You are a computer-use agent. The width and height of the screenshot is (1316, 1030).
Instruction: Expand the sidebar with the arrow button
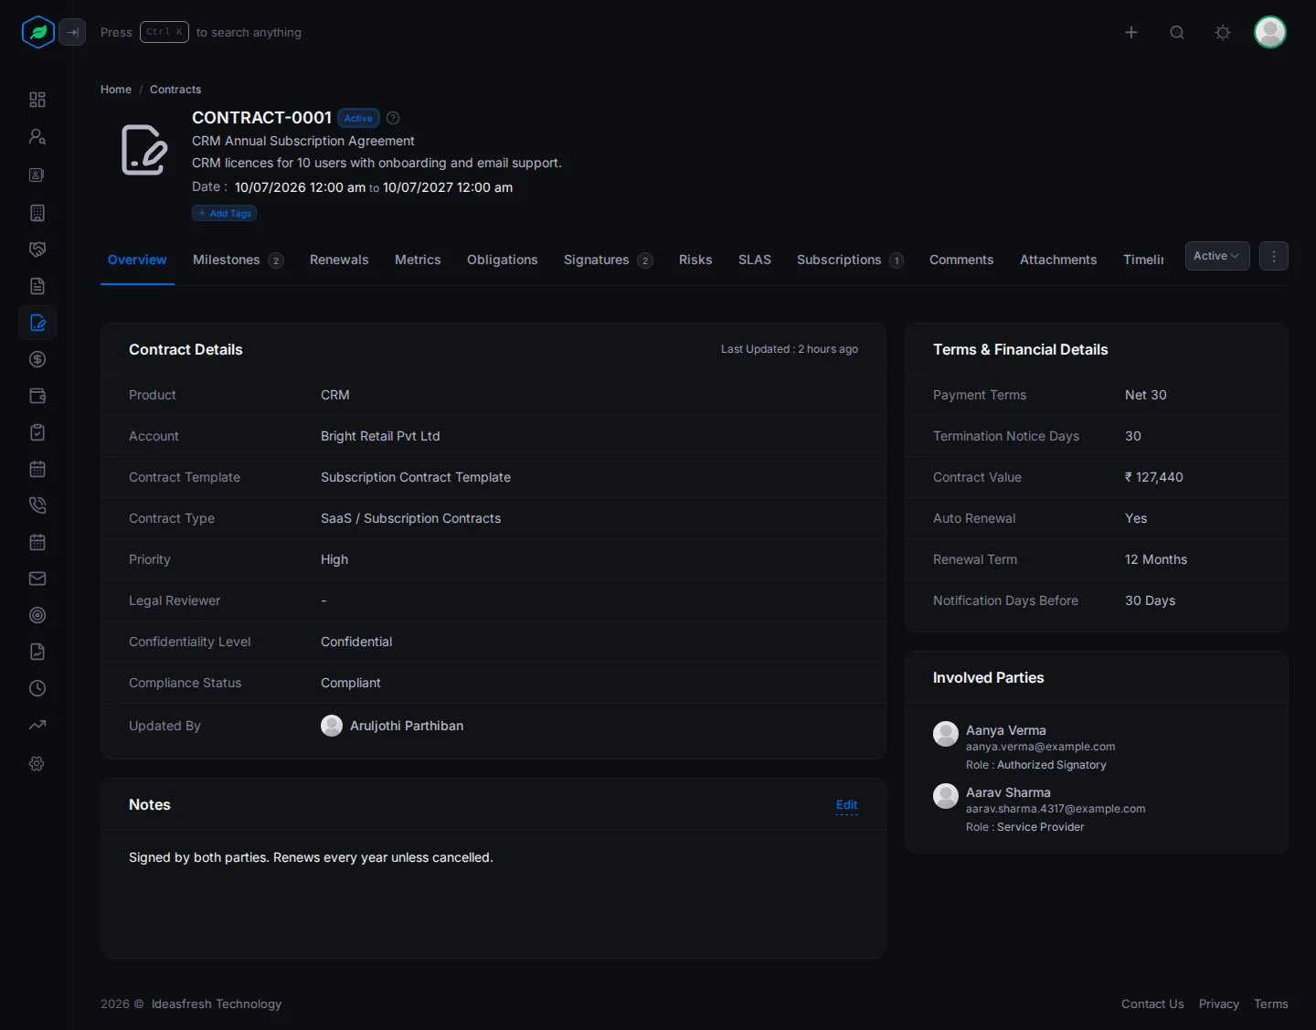tap(72, 32)
